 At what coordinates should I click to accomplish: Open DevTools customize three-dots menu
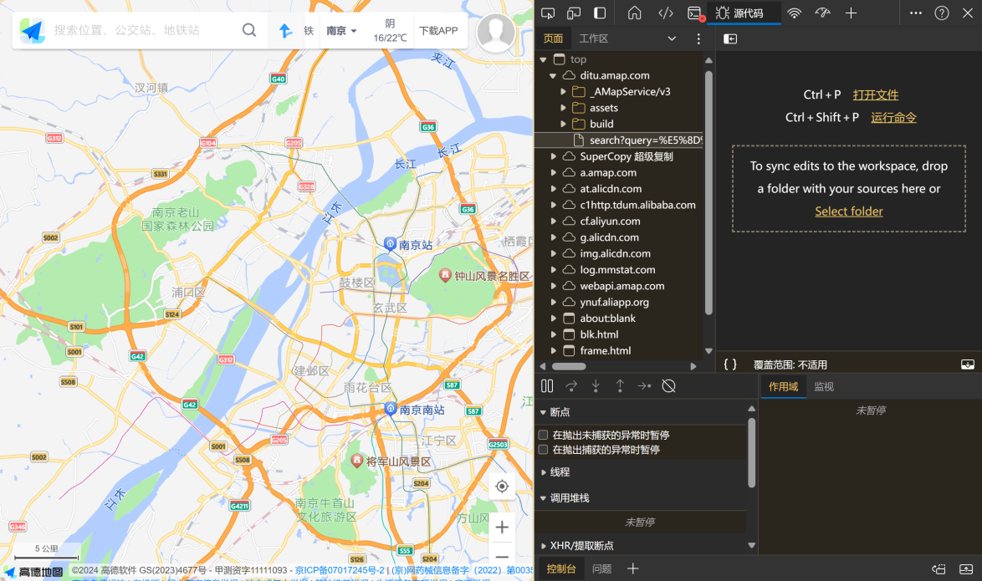point(916,13)
